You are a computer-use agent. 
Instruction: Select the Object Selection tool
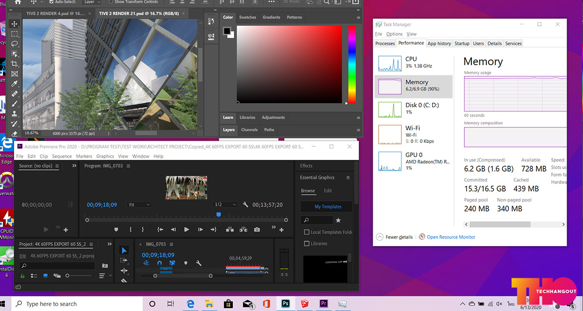[14, 54]
